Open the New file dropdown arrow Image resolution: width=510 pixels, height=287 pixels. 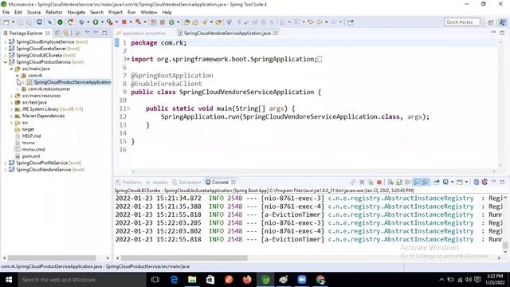click(13, 22)
